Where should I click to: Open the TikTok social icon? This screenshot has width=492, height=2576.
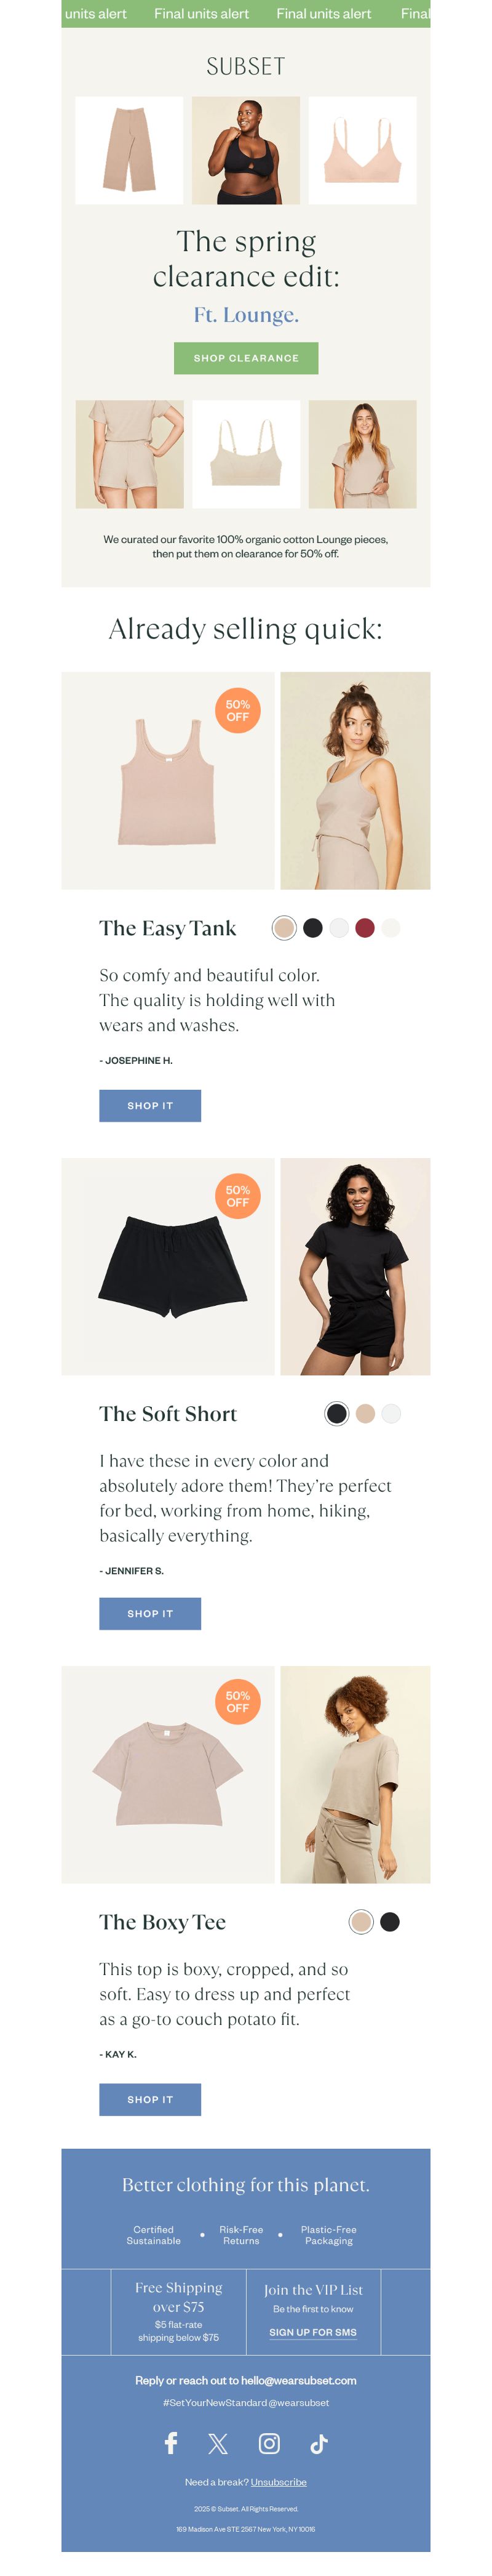point(319,2444)
